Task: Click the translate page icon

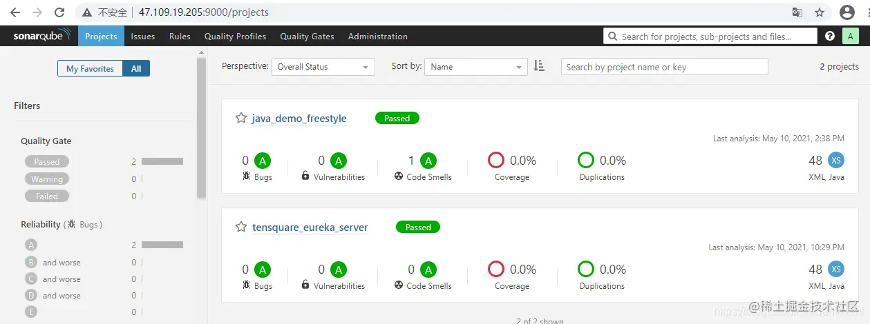Action: pos(797,12)
